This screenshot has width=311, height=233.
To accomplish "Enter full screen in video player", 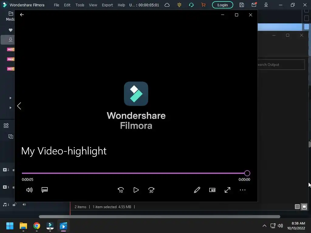I will click(x=227, y=190).
